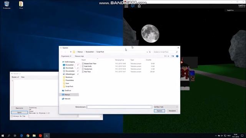The height and width of the screenshot is (138, 246).
Task: Open the Elysian v2 menu
Action: pos(15,77)
